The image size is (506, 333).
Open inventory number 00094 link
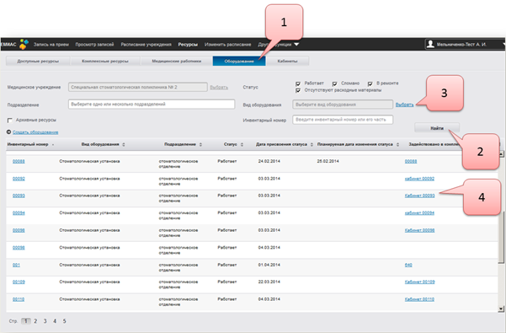[19, 212]
